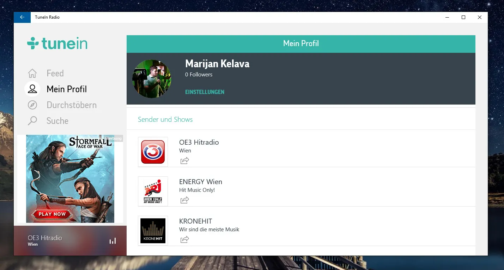504x270 pixels.
Task: Click 'Hit Music Only!' subtitle
Action: tap(197, 190)
